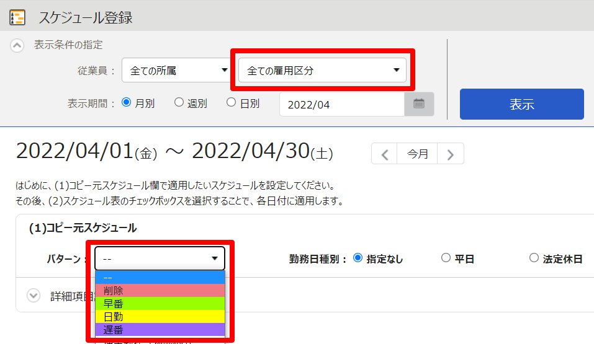Go to previous month arrow

pos(384,154)
